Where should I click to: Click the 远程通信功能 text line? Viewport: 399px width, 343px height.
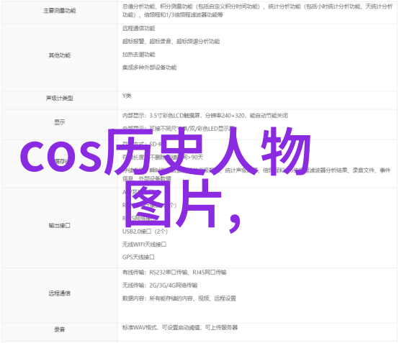(x=139, y=29)
